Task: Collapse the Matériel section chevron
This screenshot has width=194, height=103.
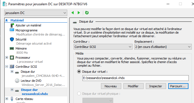Action: 7,20
